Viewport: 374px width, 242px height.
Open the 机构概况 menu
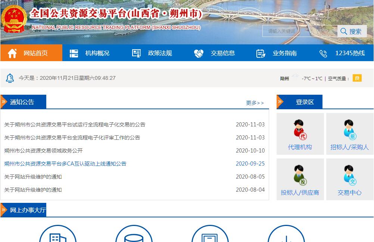point(97,53)
